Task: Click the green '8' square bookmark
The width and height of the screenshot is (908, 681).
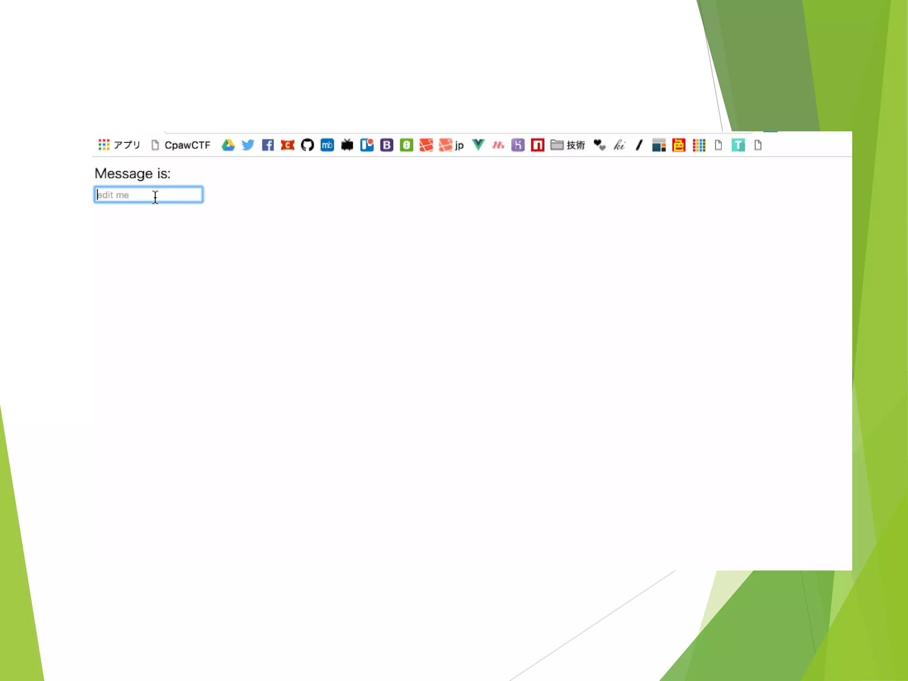Action: coord(406,145)
